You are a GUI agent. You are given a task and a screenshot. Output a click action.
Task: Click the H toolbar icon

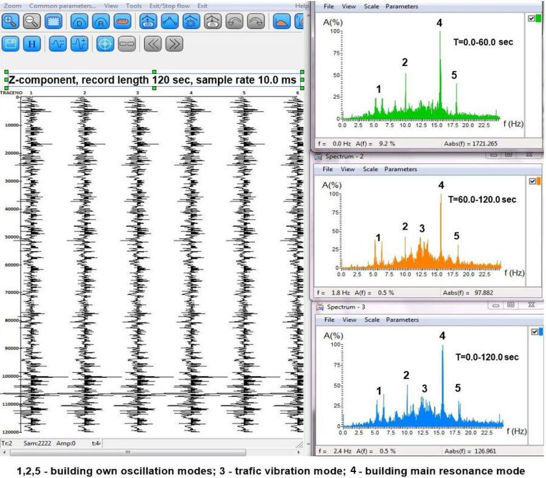coord(32,44)
